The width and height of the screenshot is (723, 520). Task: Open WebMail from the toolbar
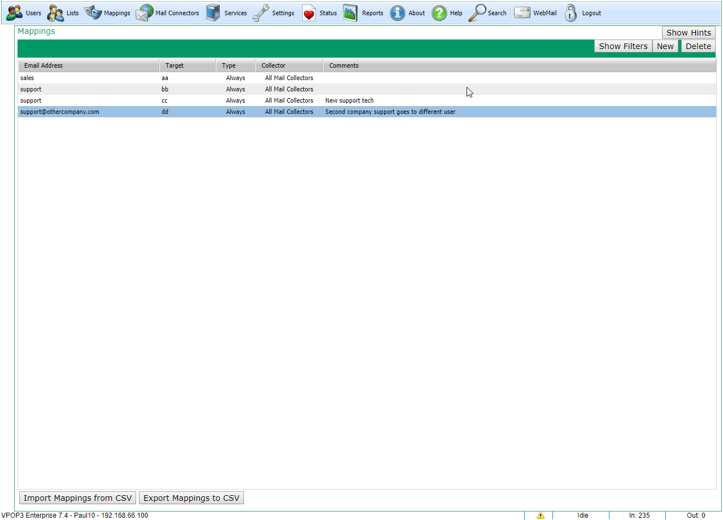[x=535, y=13]
